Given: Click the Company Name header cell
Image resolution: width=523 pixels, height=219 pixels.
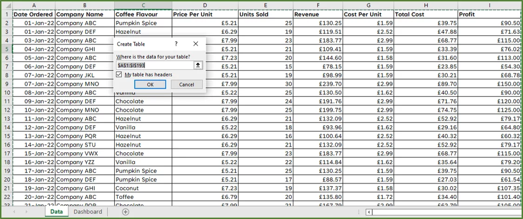Looking at the screenshot, I should click(x=85, y=14).
